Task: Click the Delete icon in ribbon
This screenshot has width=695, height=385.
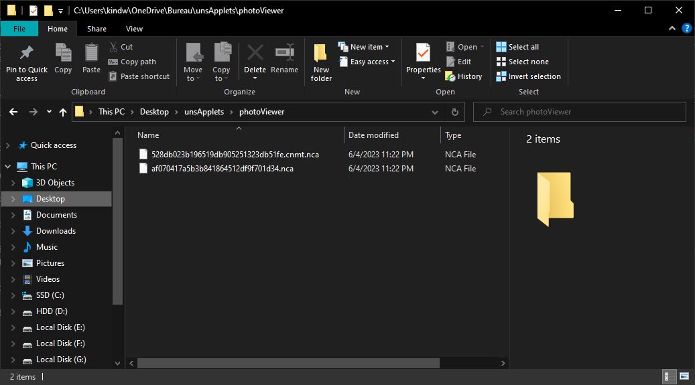Action: coord(255,53)
